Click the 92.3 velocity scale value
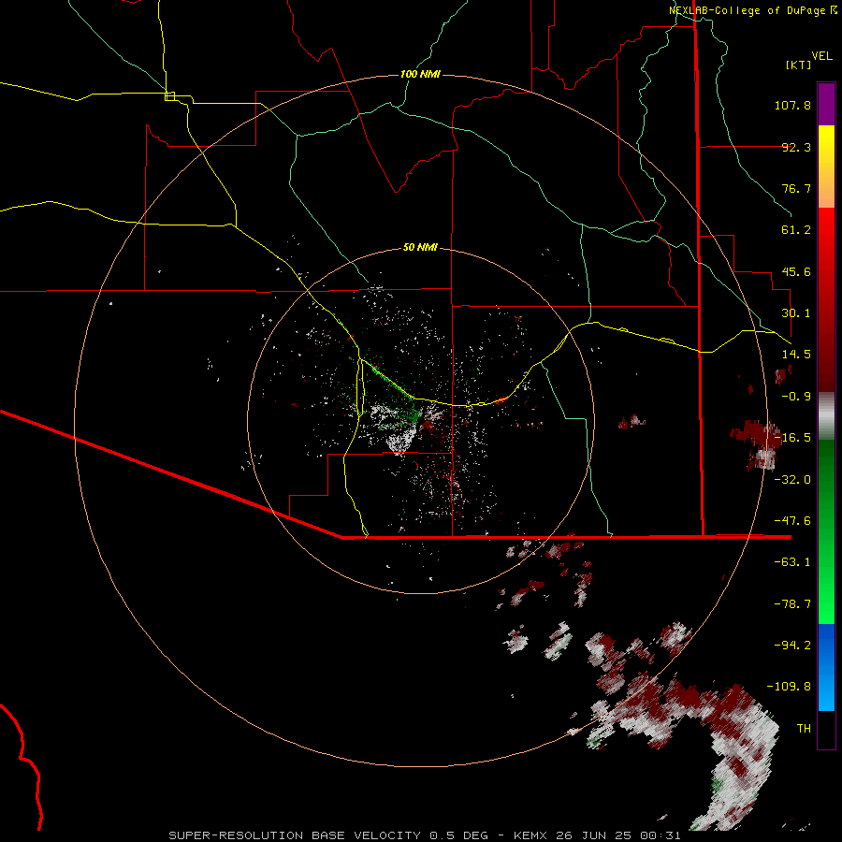Viewport: 842px width, 842px height. [x=796, y=147]
